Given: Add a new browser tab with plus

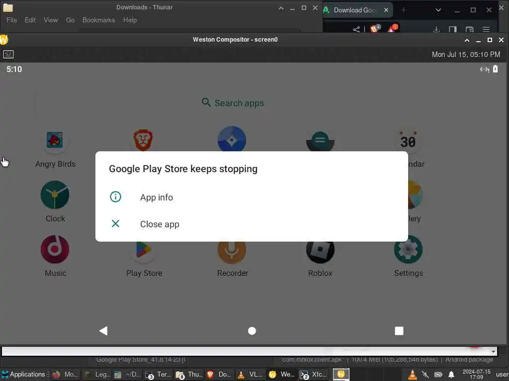Looking at the screenshot, I should (x=404, y=10).
